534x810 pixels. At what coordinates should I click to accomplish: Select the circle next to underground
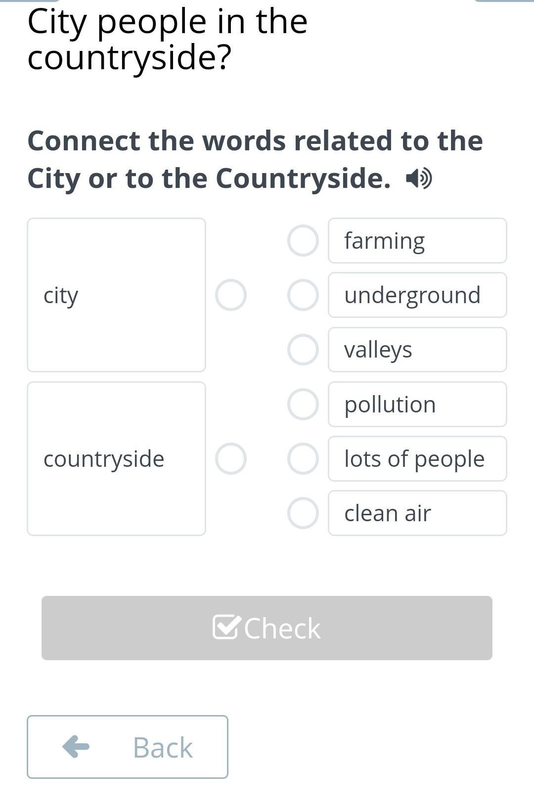(303, 295)
